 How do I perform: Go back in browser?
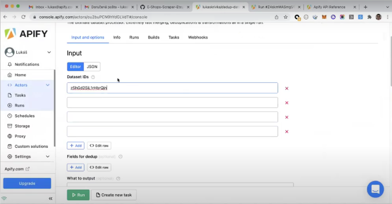pyautogui.click(x=5, y=17)
